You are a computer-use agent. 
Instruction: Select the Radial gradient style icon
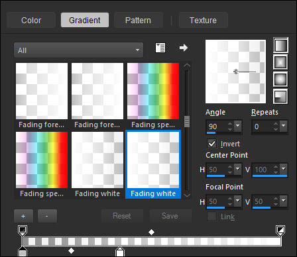280,96
